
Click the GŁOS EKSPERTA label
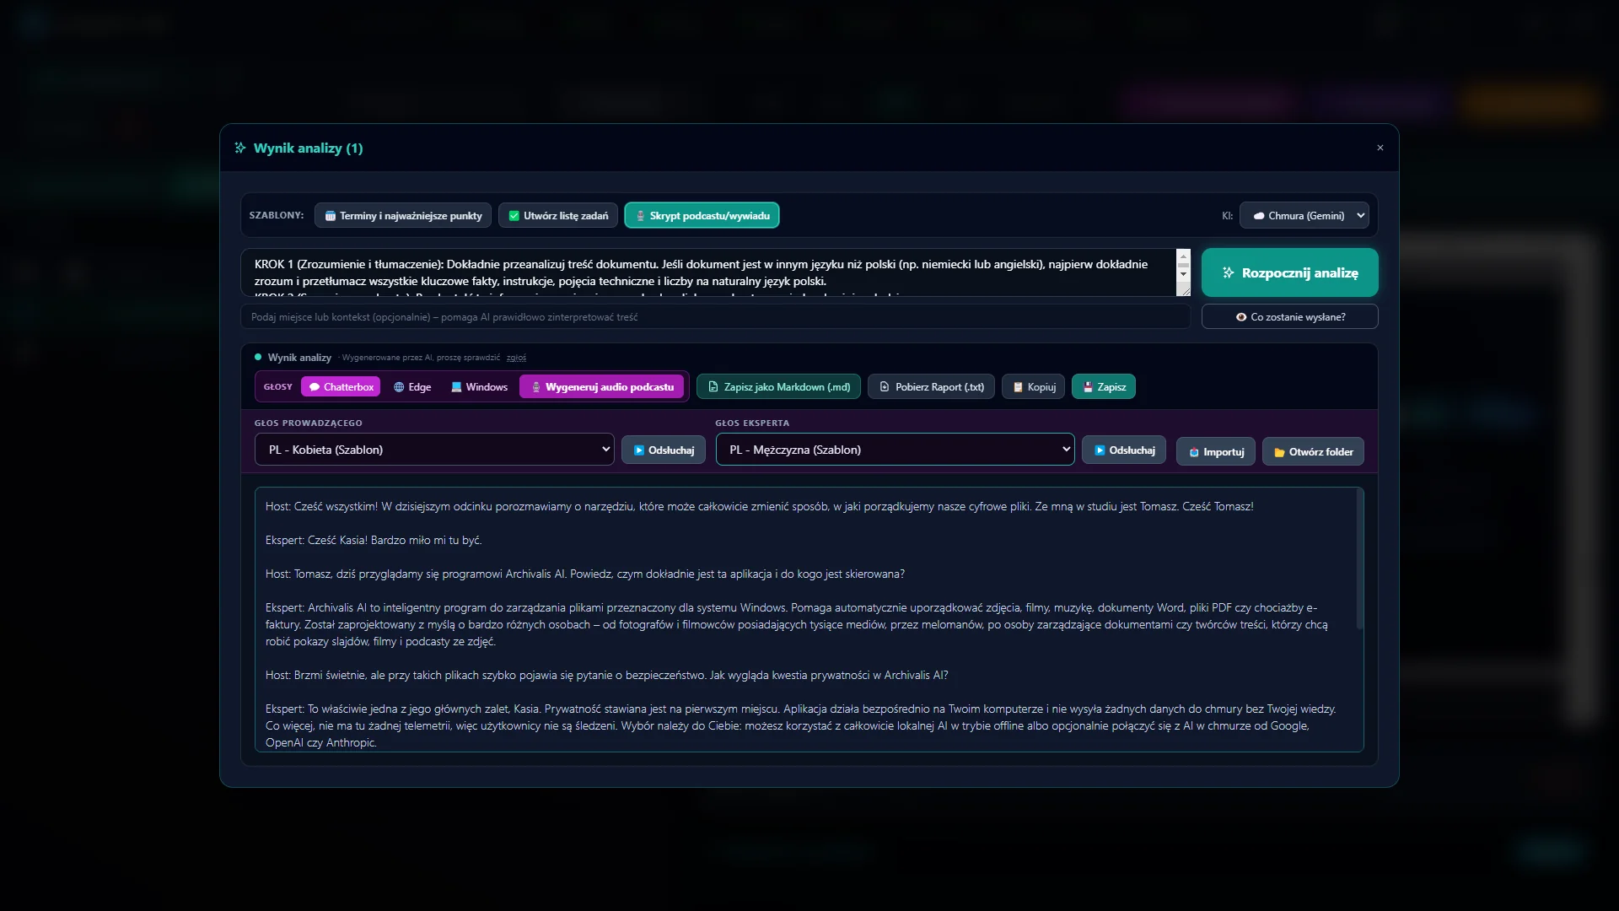752,423
